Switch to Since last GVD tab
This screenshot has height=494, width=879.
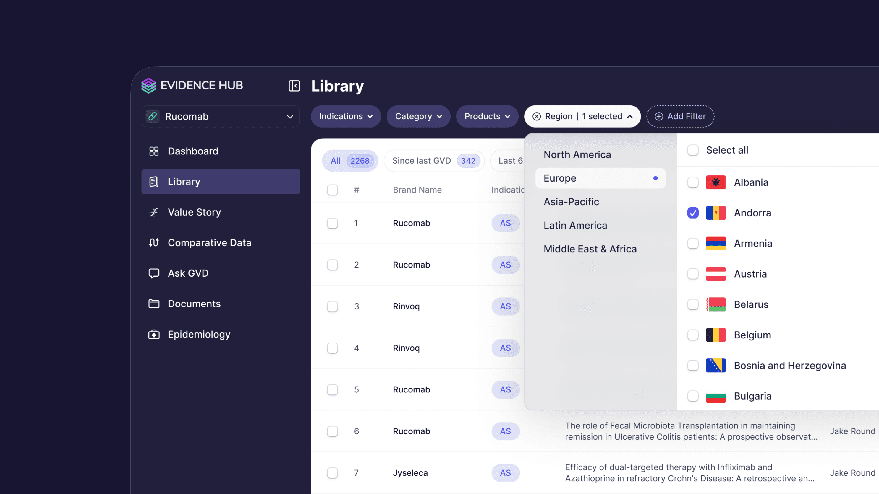tap(434, 161)
